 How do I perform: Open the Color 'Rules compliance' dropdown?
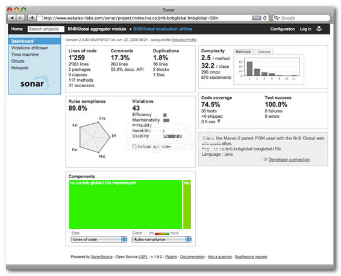pyautogui.click(x=161, y=239)
